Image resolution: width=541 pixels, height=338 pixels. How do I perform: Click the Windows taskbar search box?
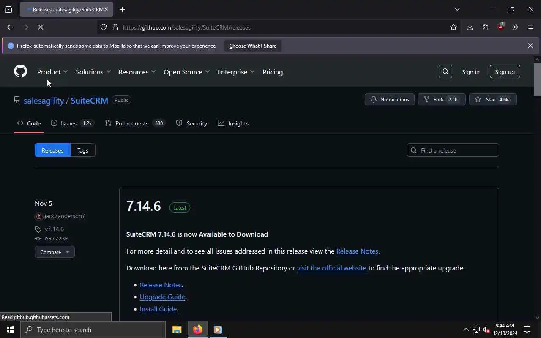click(x=93, y=330)
